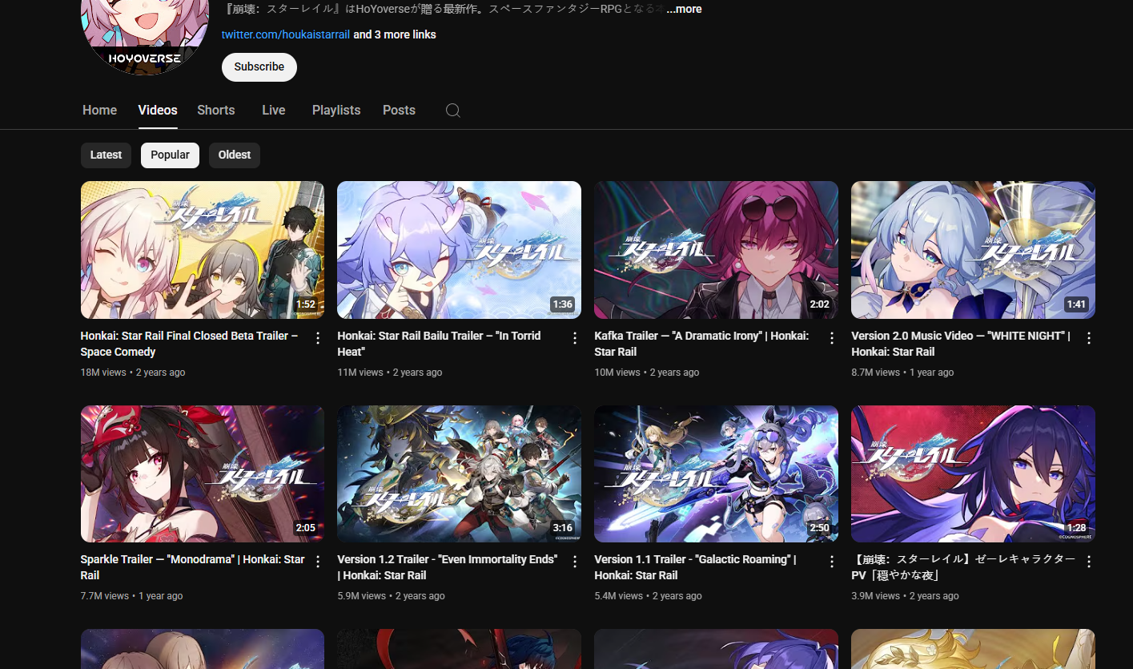Open options menu for Space Comedy trailer
The width and height of the screenshot is (1133, 669).
[x=318, y=338]
